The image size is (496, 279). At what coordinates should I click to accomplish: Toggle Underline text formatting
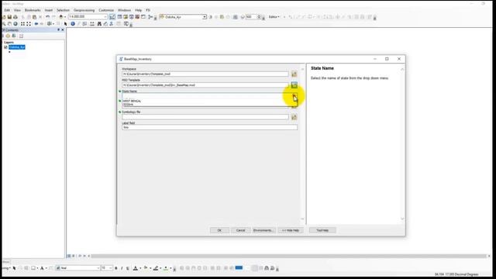tap(128, 268)
